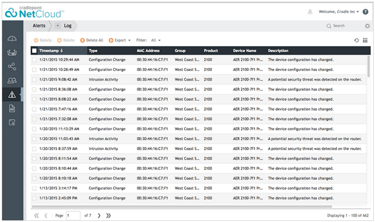This screenshot has height=222, width=375.
Task: Go to the next page
Action: pyautogui.click(x=99, y=215)
